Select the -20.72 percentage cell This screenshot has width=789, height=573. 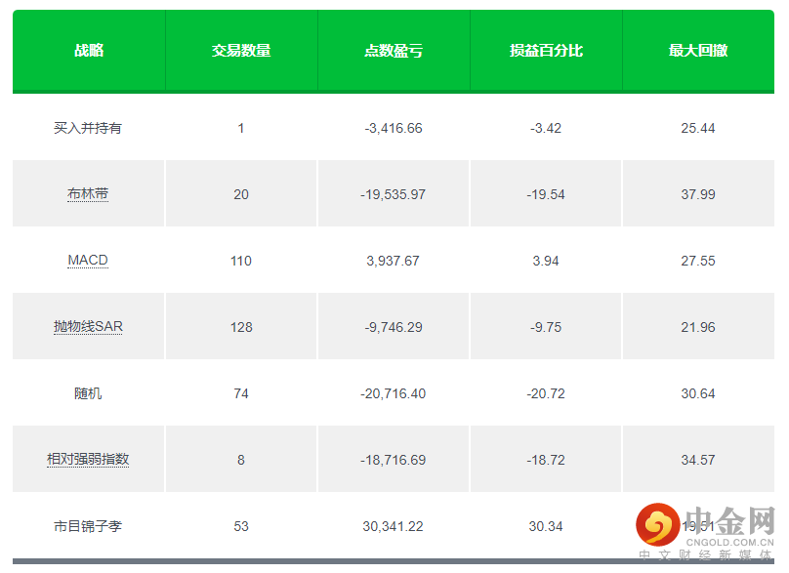[x=546, y=393]
